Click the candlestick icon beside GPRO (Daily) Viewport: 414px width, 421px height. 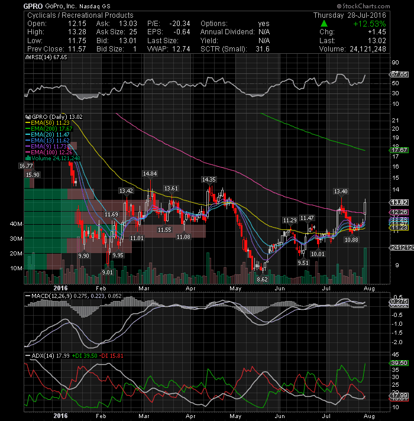(x=28, y=117)
